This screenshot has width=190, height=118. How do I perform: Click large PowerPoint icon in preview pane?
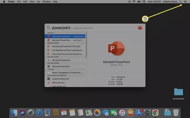[x=116, y=49]
